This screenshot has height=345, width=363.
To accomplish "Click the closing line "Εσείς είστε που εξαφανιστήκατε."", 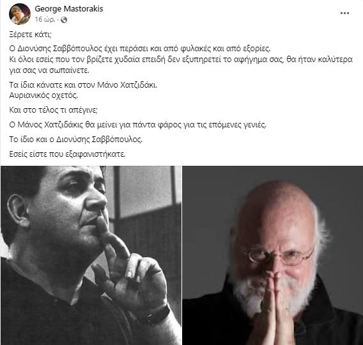I will (x=67, y=154).
